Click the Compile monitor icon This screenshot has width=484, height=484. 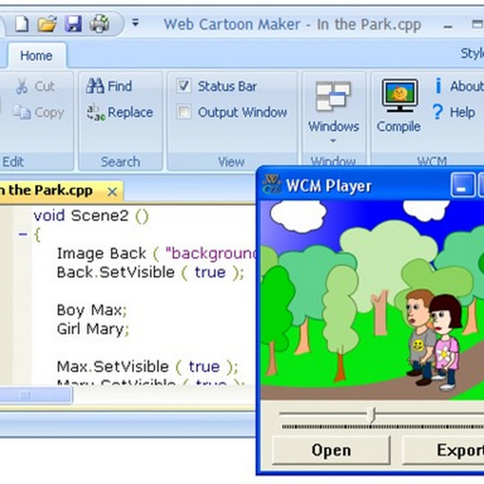tap(399, 96)
